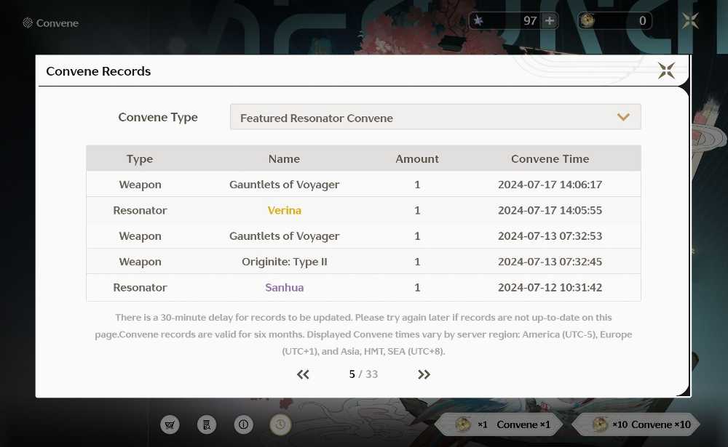
Task: Click Weapon type in the Originite row
Action: pos(140,262)
